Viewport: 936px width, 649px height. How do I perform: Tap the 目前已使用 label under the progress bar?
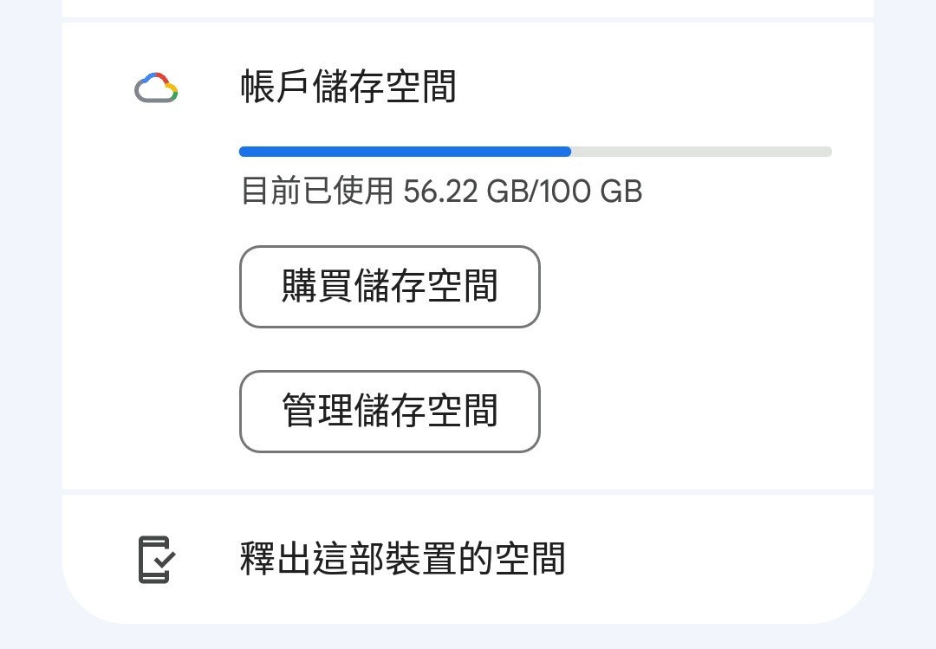[317, 191]
